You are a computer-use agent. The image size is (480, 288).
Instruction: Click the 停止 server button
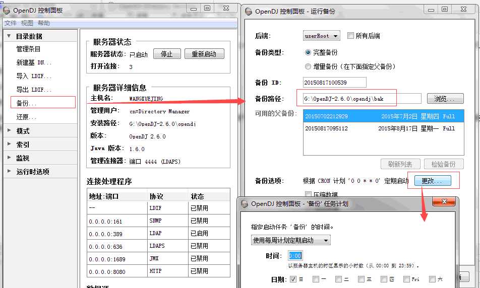tap(167, 54)
